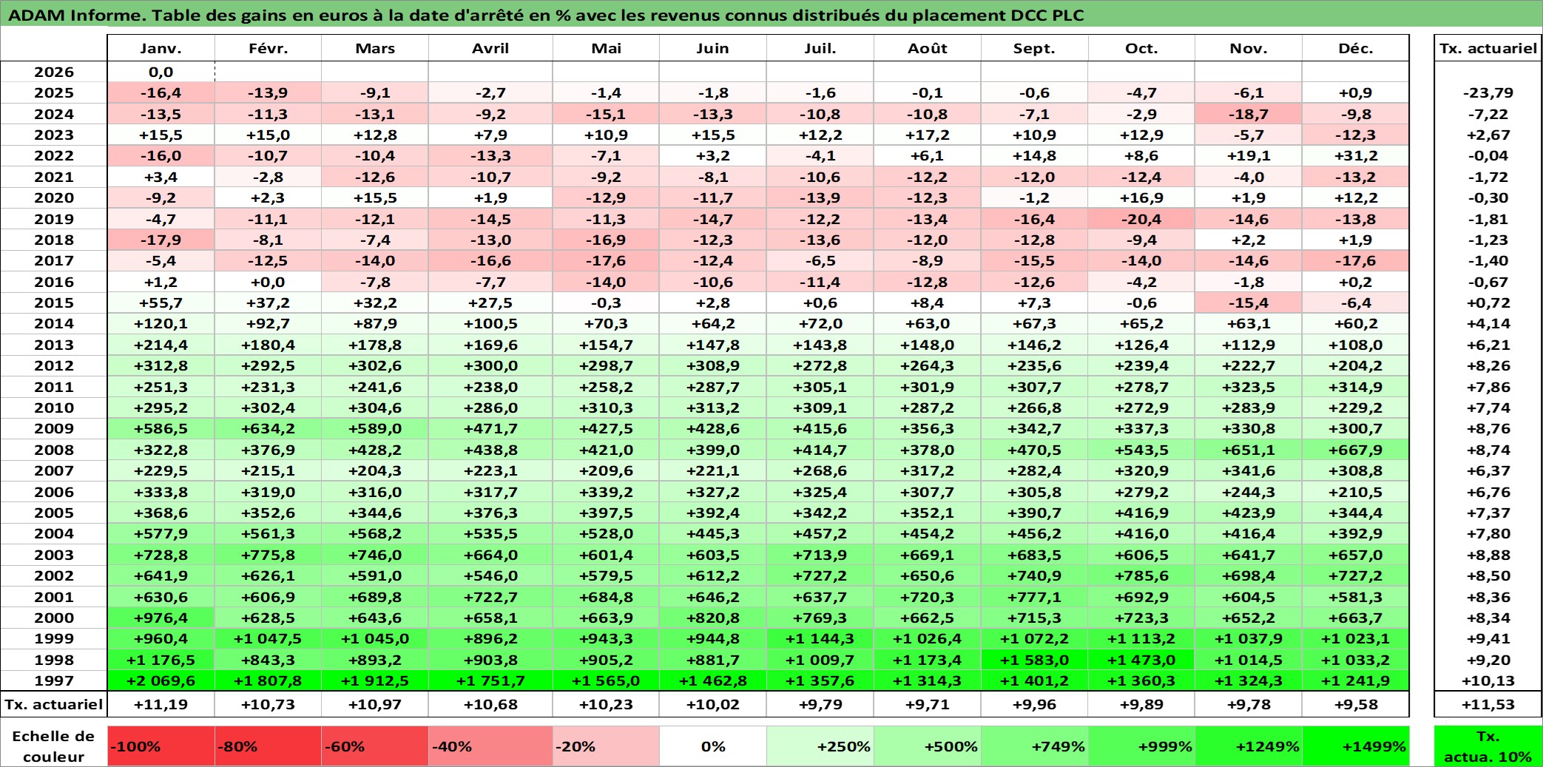Click the +2 069,6 cell in 1997
Image resolution: width=1543 pixels, height=767 pixels.
pos(161,680)
